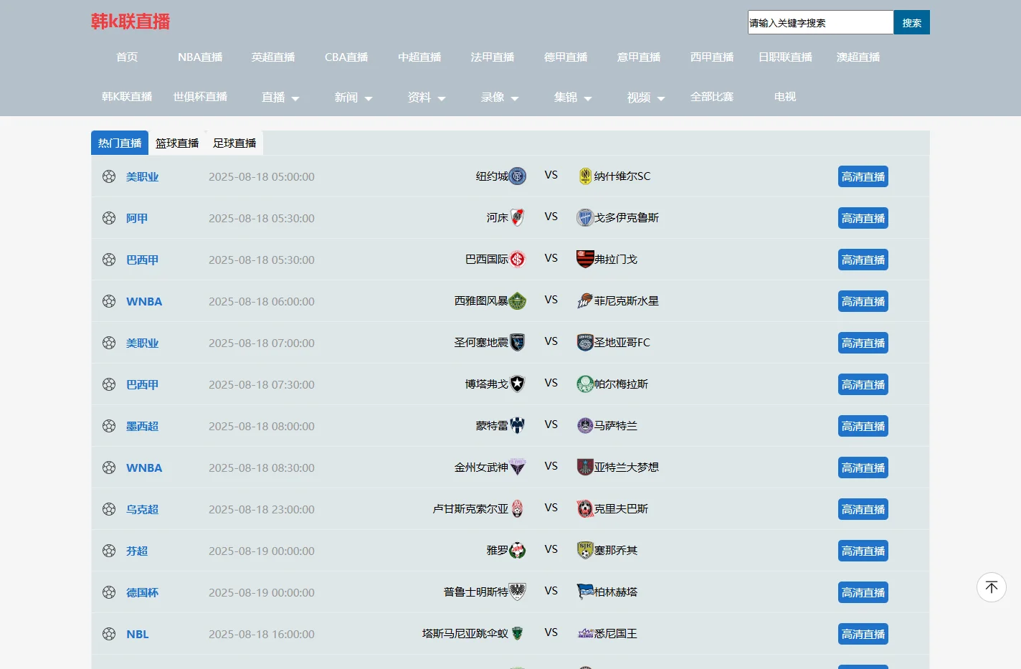Click the 金州女武神 team logo

tap(518, 468)
